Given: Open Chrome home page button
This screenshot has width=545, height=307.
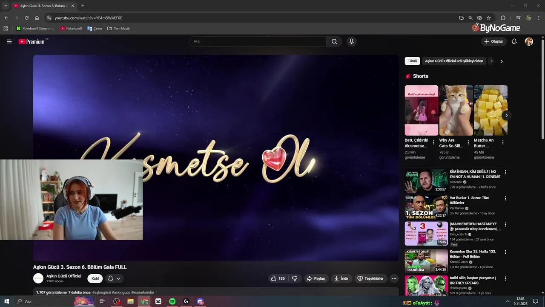Looking at the screenshot, I should pyautogui.click(x=37, y=18).
